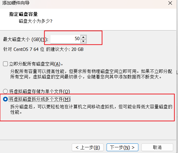178x153 pixels.
Task: Select radio circle for 拆分成多个文件
Action: tap(5, 99)
